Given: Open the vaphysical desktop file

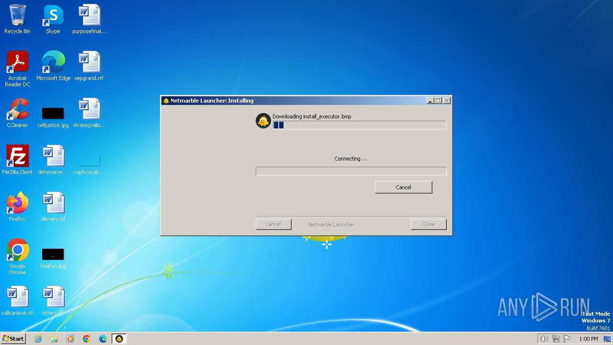Looking at the screenshot, I should click(x=89, y=164).
